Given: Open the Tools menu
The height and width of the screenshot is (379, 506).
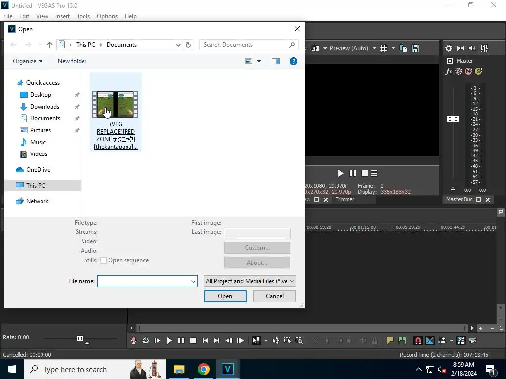Looking at the screenshot, I should tap(83, 16).
